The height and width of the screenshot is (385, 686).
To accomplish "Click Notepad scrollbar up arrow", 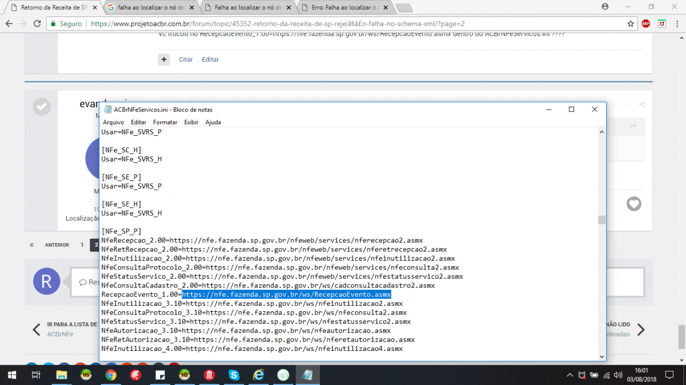I will click(x=601, y=132).
